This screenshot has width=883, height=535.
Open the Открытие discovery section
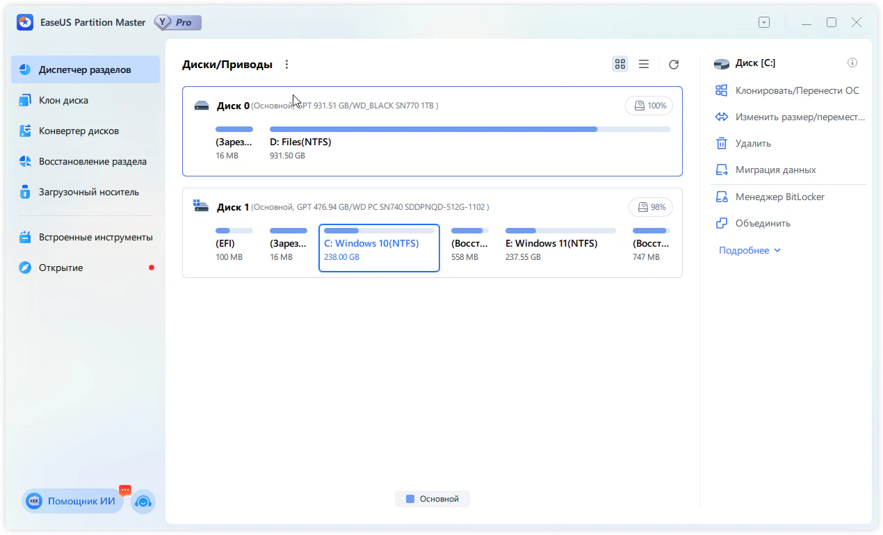pos(60,268)
